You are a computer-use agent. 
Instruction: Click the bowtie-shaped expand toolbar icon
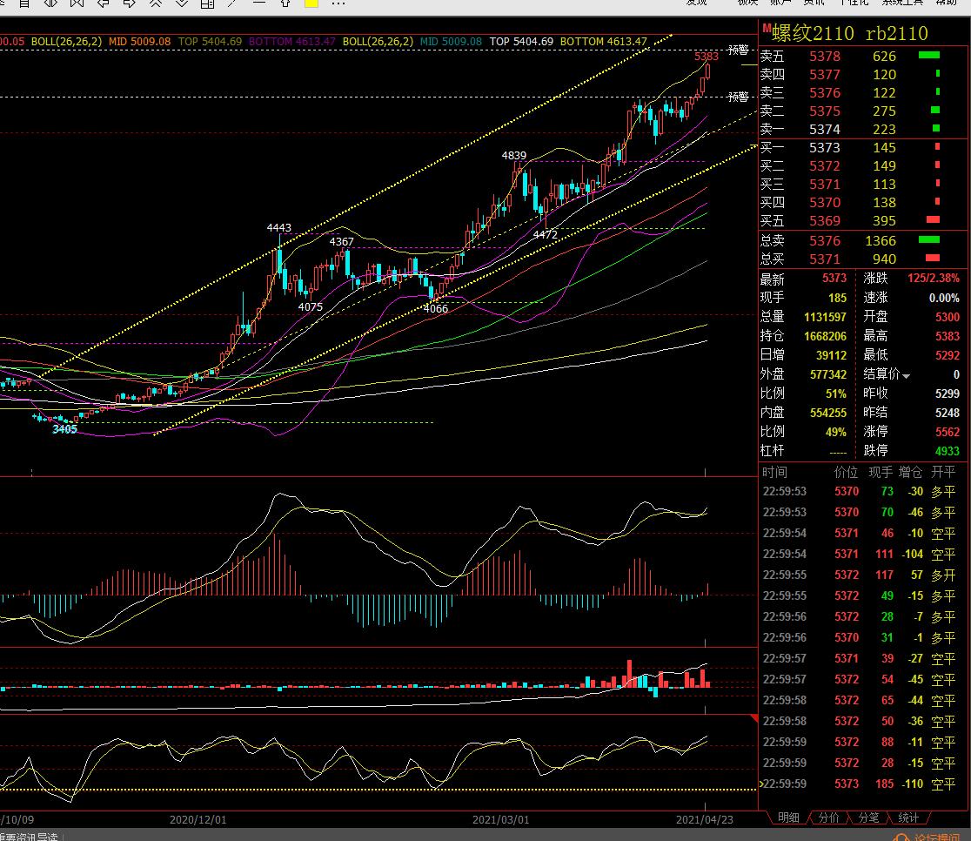point(77,3)
